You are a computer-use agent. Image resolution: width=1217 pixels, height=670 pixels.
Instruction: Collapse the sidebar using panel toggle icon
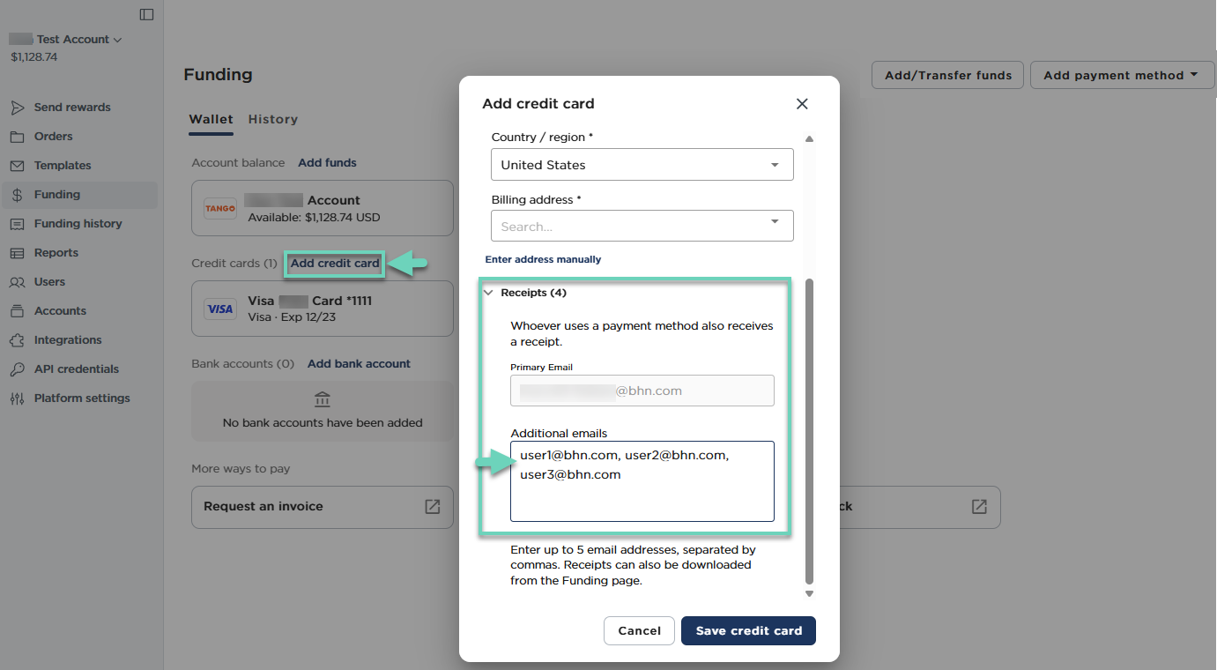(146, 14)
